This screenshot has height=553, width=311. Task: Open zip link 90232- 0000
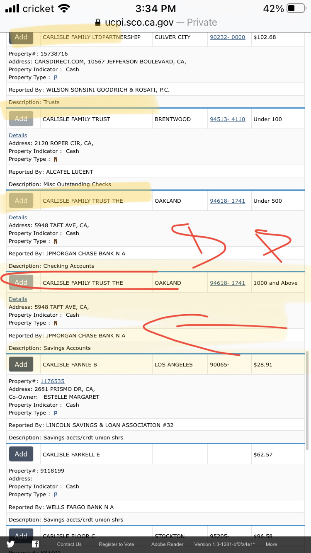point(228,37)
